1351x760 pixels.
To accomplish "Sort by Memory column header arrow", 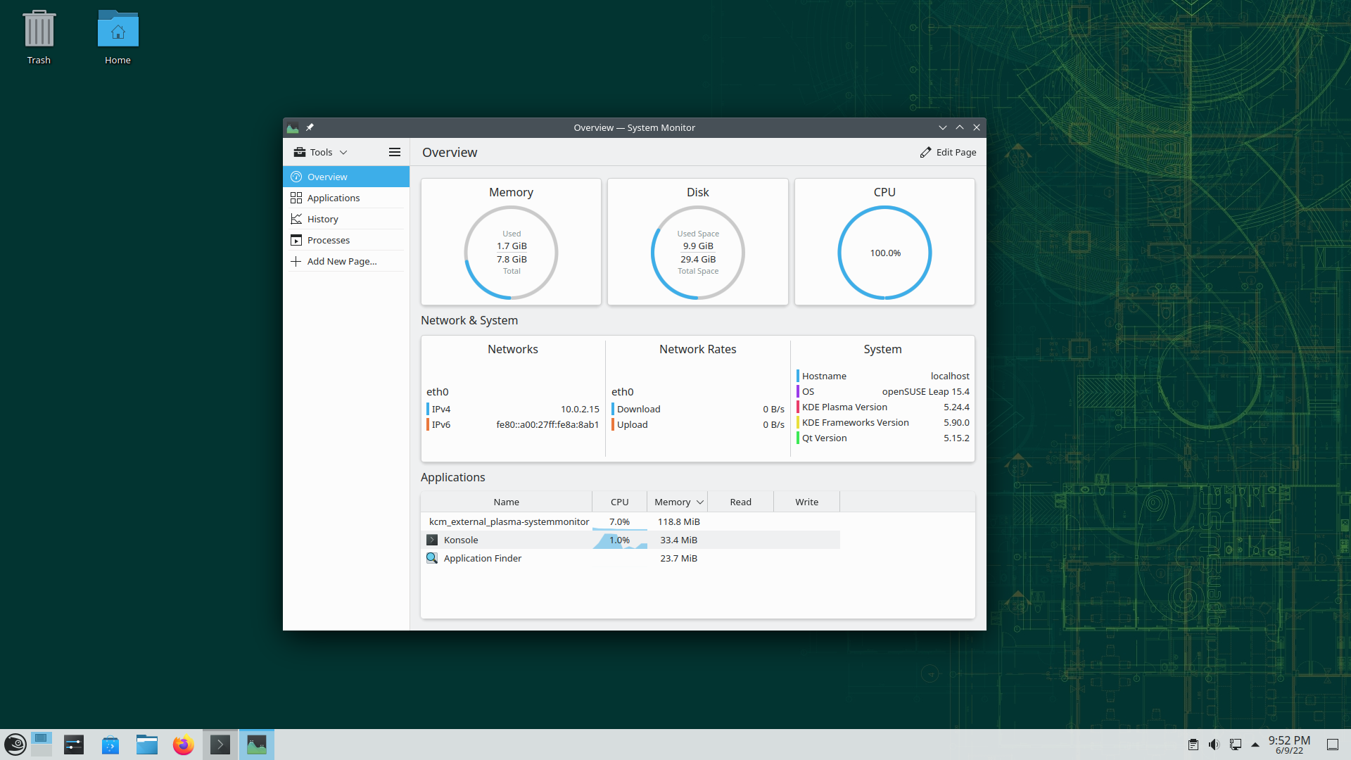I will click(699, 502).
